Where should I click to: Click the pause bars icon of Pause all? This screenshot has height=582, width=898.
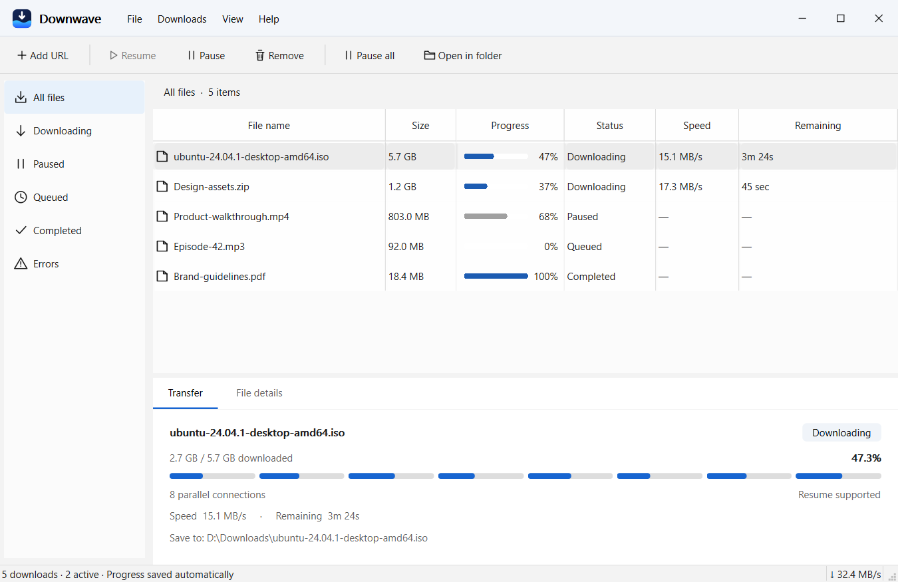(348, 56)
